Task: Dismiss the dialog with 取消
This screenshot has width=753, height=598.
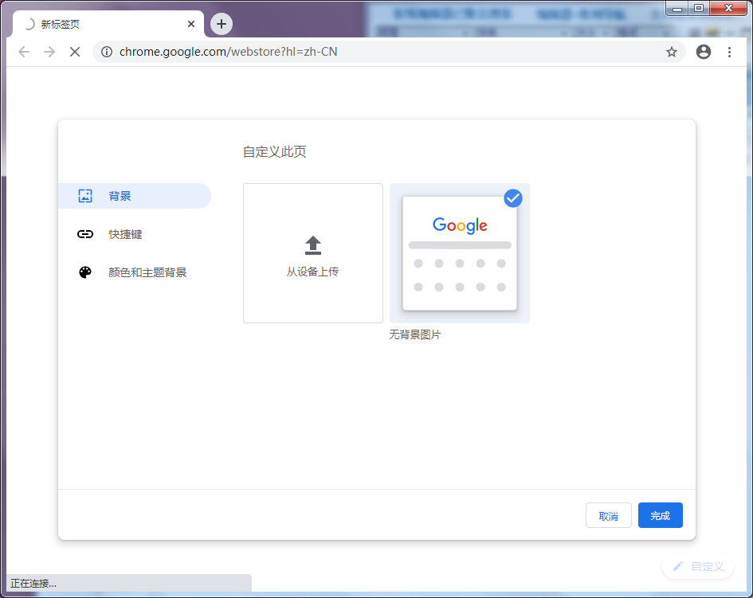Action: coord(608,515)
